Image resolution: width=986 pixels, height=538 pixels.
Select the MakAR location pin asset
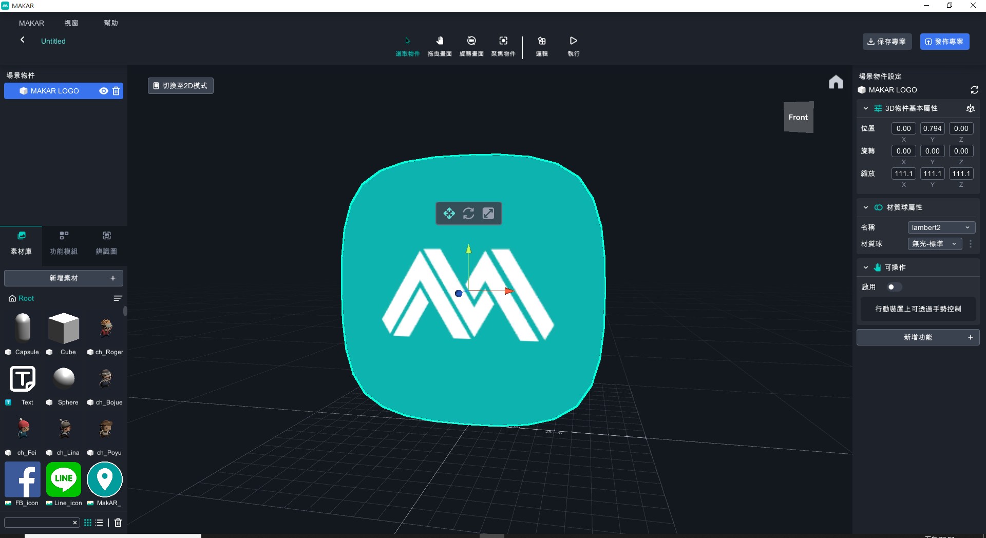point(105,479)
